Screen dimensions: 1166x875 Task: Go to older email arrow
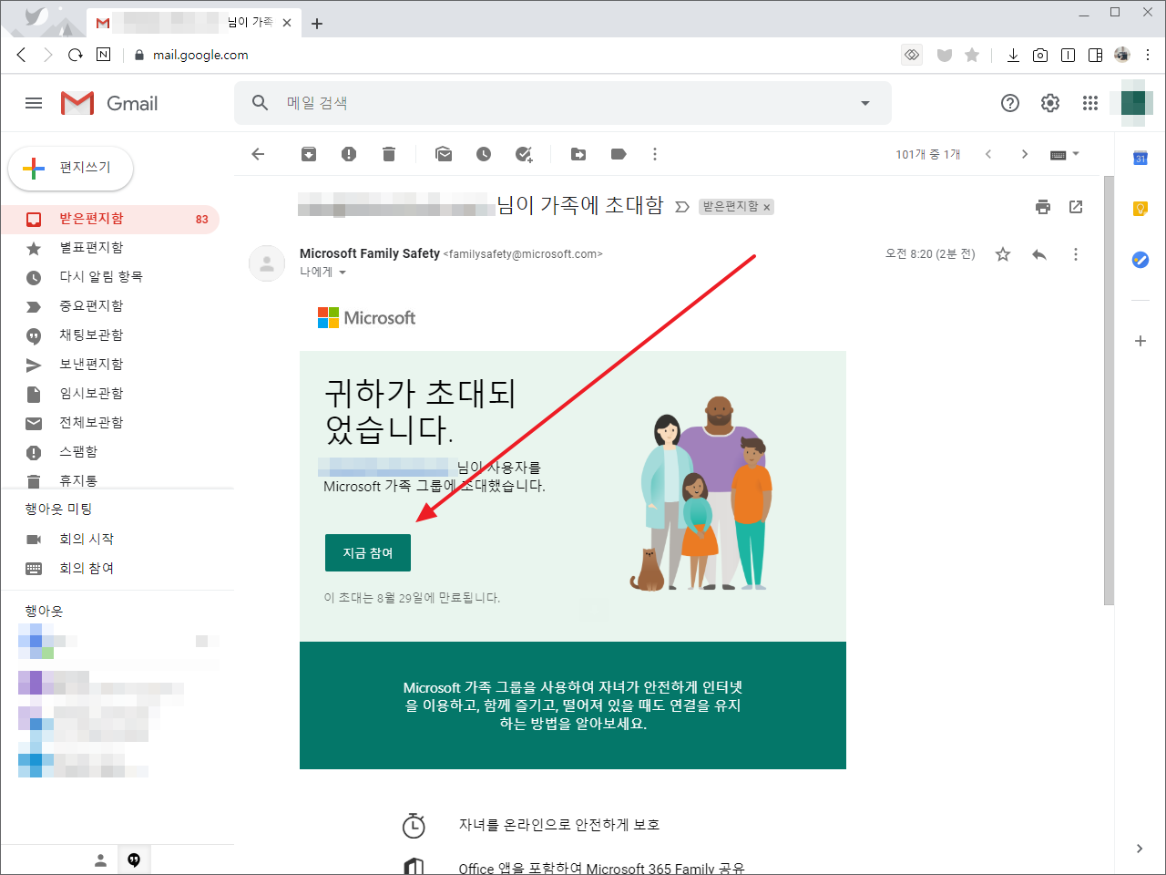point(1025,154)
